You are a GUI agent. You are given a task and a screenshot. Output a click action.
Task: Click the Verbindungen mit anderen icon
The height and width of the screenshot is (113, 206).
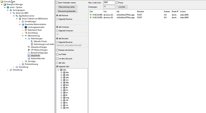coord(32,44)
